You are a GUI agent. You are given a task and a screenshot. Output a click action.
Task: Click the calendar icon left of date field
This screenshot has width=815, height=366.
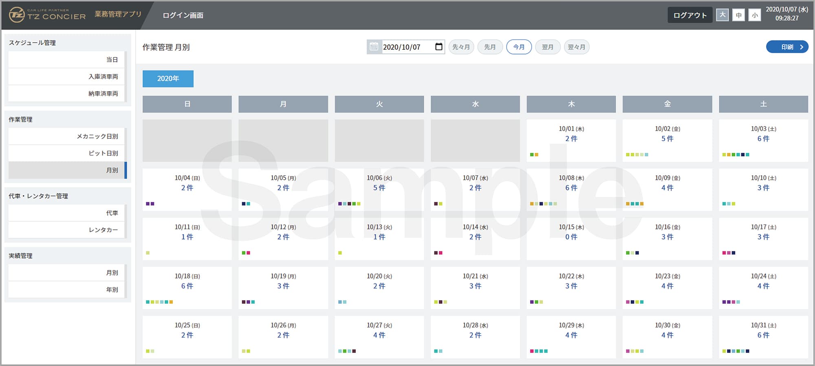(x=374, y=47)
